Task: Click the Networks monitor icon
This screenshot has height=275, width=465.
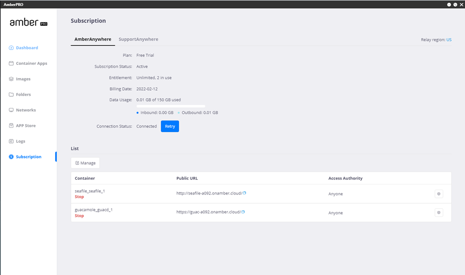Action: (11, 110)
